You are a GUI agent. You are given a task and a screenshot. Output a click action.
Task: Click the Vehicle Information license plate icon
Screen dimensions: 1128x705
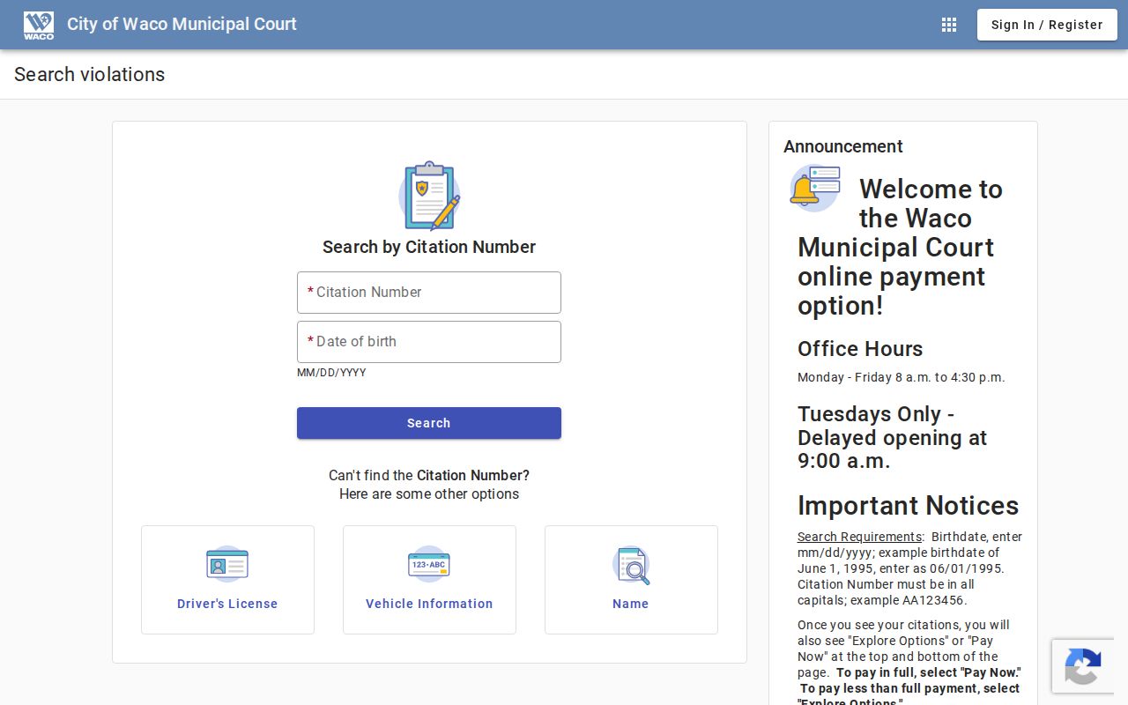pyautogui.click(x=429, y=564)
